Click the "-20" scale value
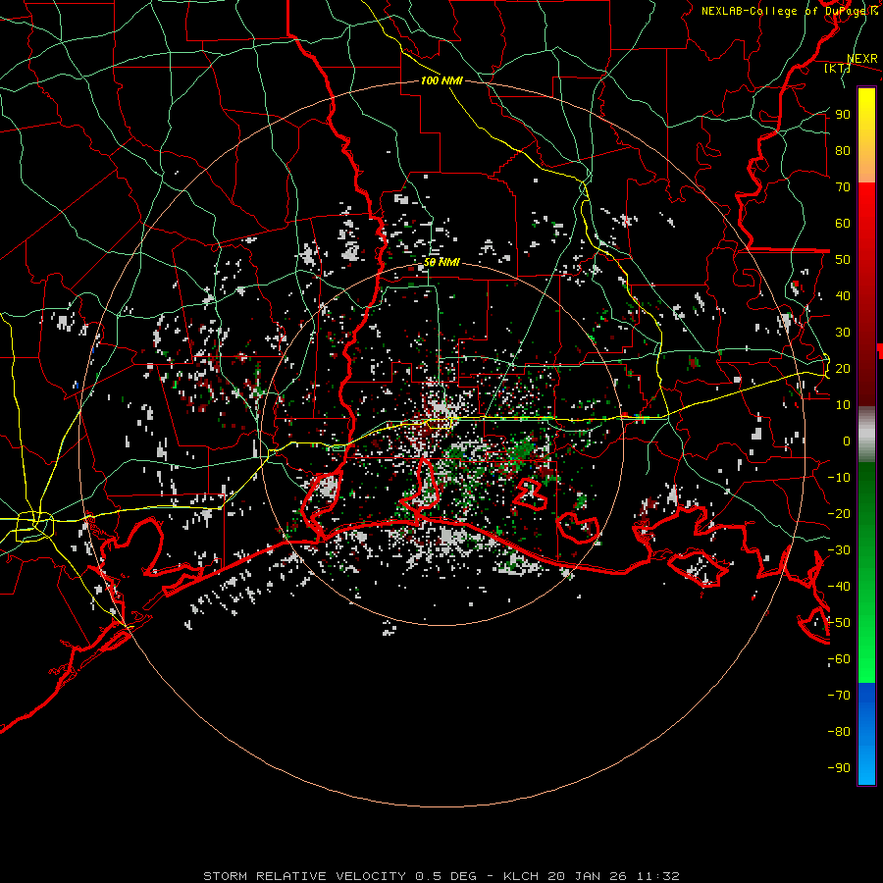The image size is (883, 883). [x=839, y=513]
